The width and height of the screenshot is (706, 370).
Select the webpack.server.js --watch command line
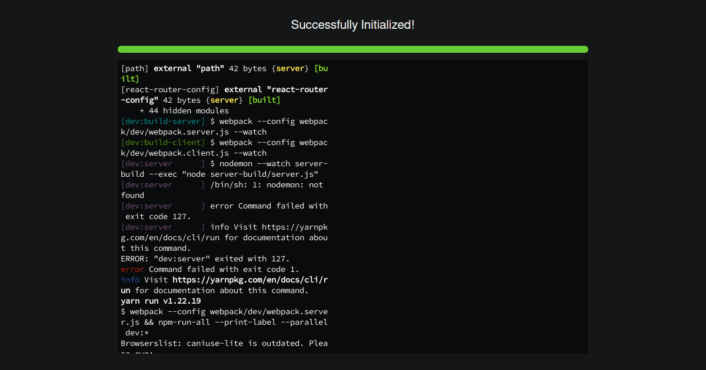(x=224, y=126)
